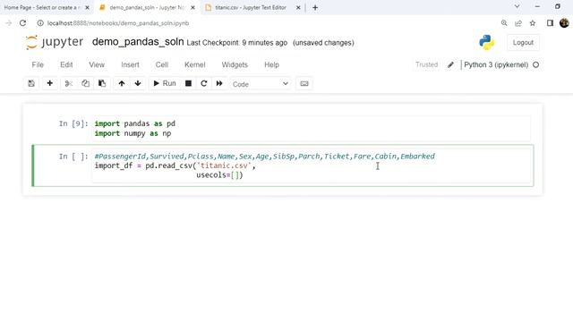
Task: Close the titanic.csv browser tab
Action: click(x=298, y=7)
